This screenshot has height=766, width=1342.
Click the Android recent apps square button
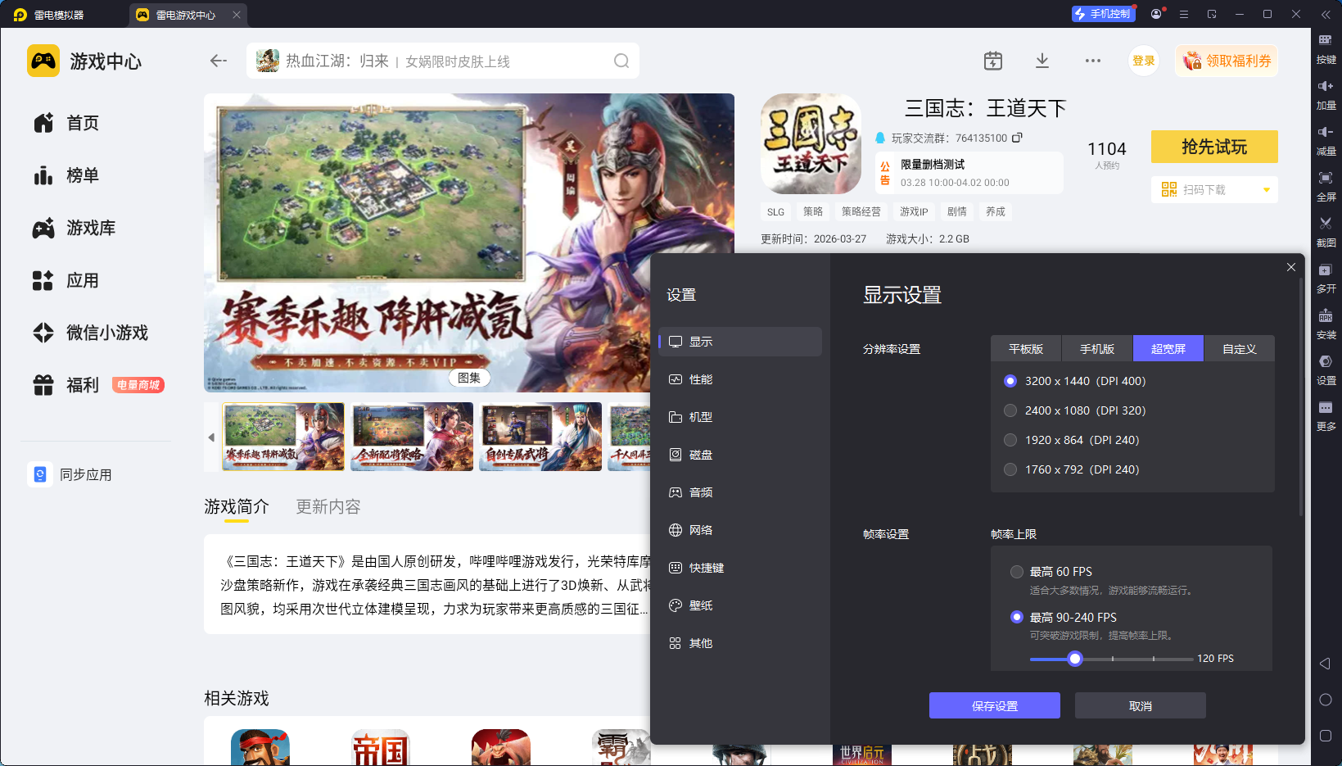[x=1326, y=736]
